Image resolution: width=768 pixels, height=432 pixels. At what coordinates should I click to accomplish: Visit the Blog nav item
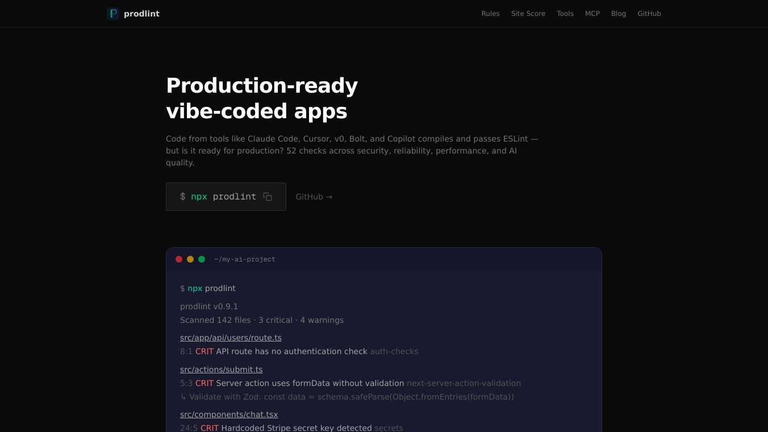(x=619, y=14)
